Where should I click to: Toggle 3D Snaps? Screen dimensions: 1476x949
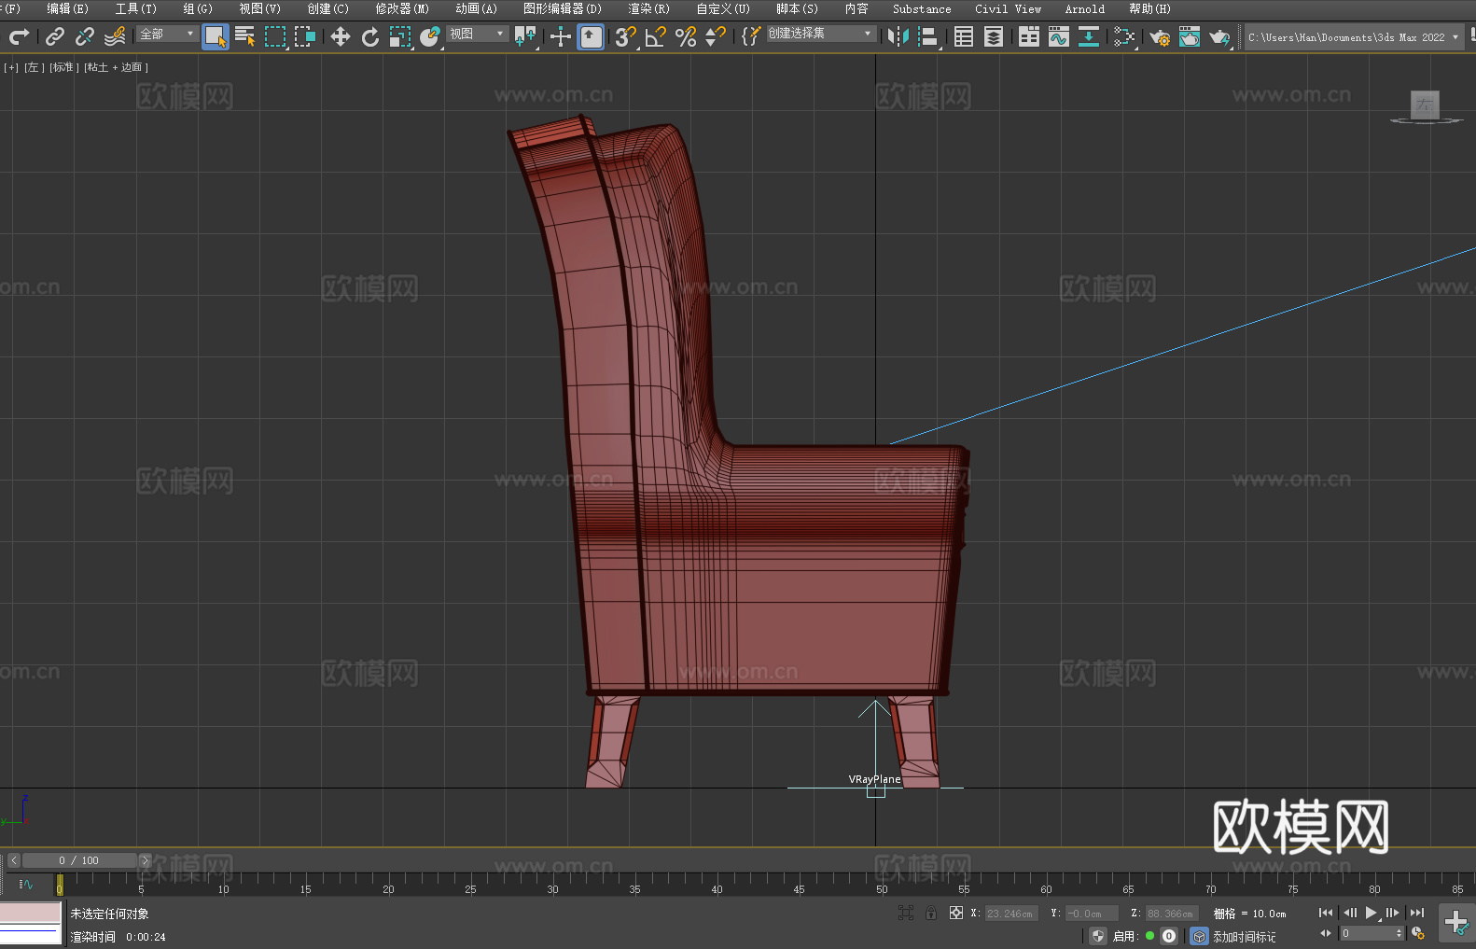point(626,36)
